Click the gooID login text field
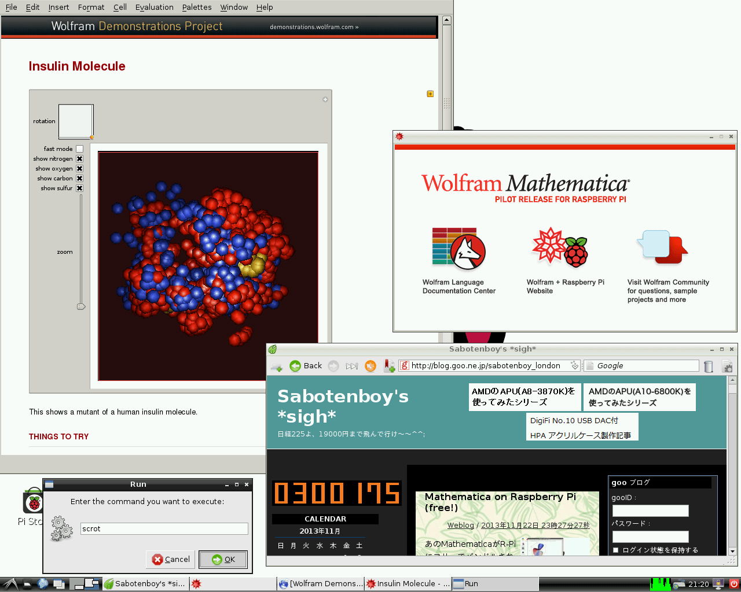 tap(651, 510)
